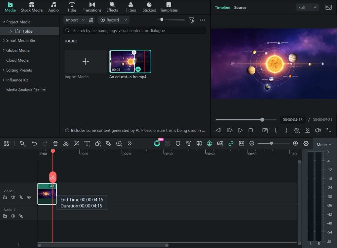The image size is (337, 248).
Task: Click the QR code import icon
Action: pos(91,20)
